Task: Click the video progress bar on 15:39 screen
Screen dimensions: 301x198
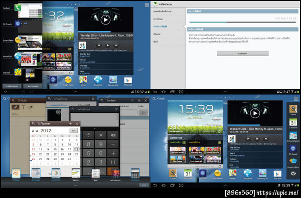Action: pos(255,125)
